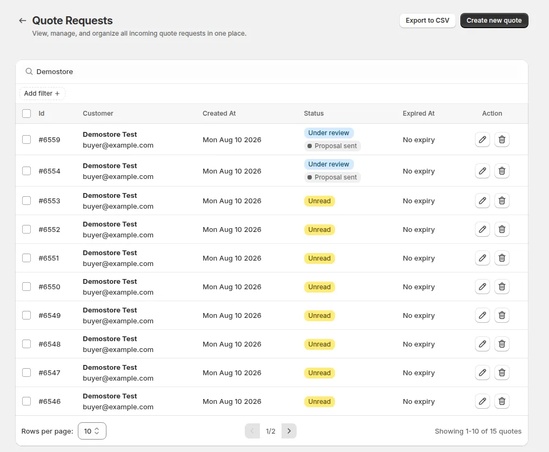Image resolution: width=549 pixels, height=452 pixels.
Task: Edit quote #6549 with the pencil icon
Action: [x=482, y=315]
